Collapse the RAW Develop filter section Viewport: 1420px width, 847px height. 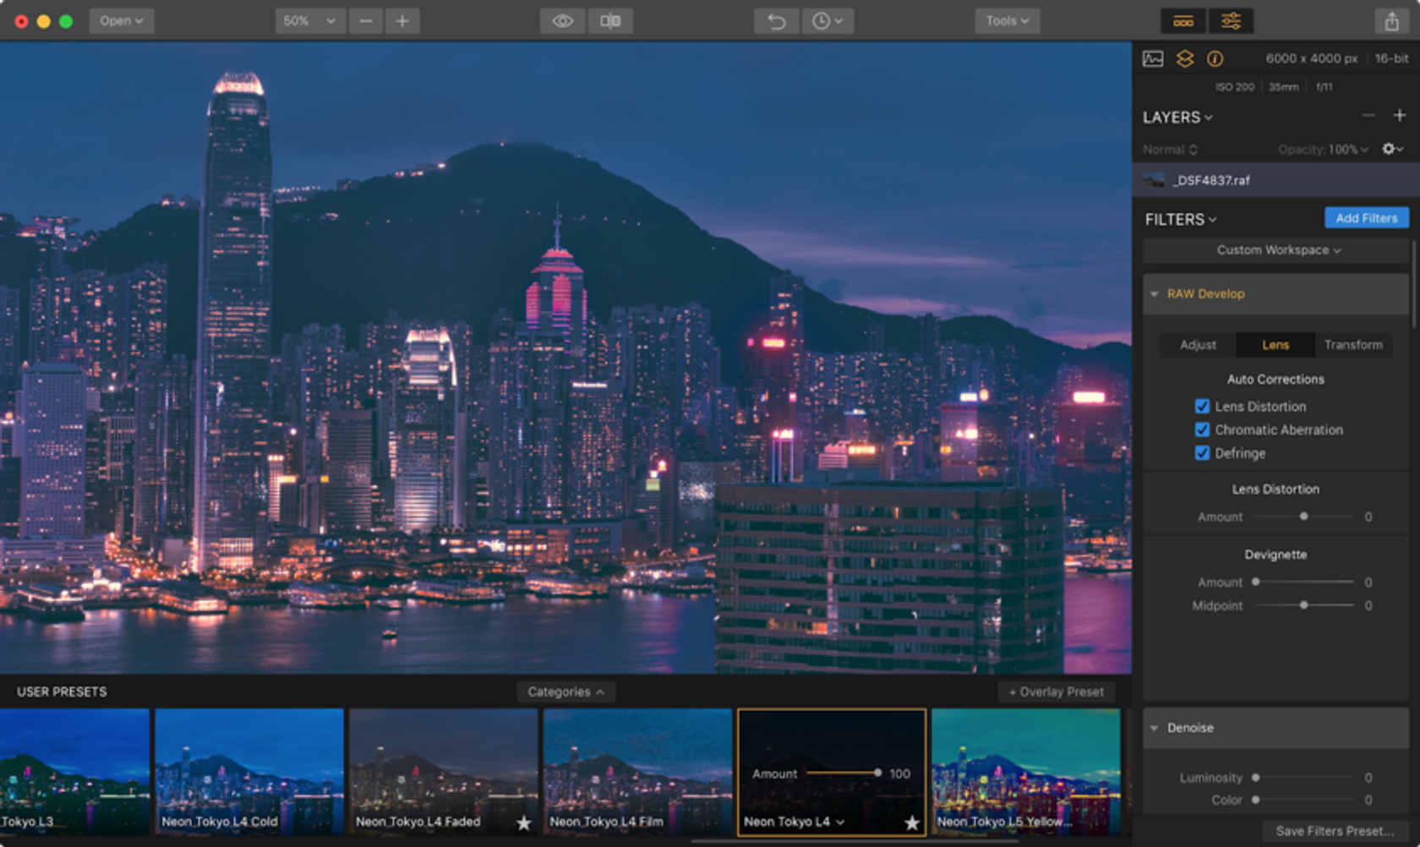click(1154, 294)
